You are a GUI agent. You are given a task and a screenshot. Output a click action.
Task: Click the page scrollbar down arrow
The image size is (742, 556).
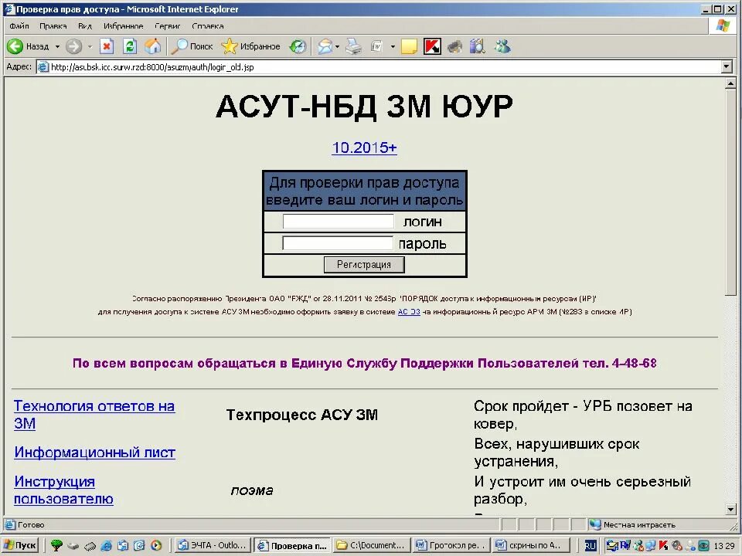(x=730, y=510)
